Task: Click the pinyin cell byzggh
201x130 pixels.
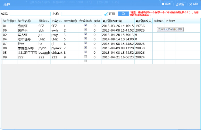Action: click(44, 53)
